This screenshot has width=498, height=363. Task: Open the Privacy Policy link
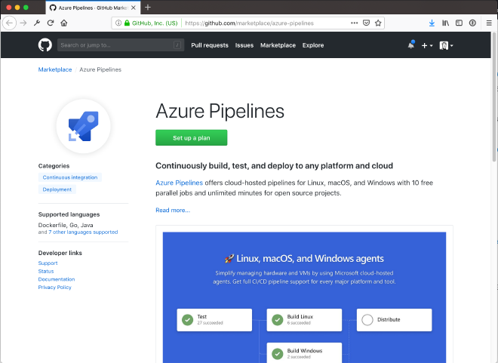54,287
